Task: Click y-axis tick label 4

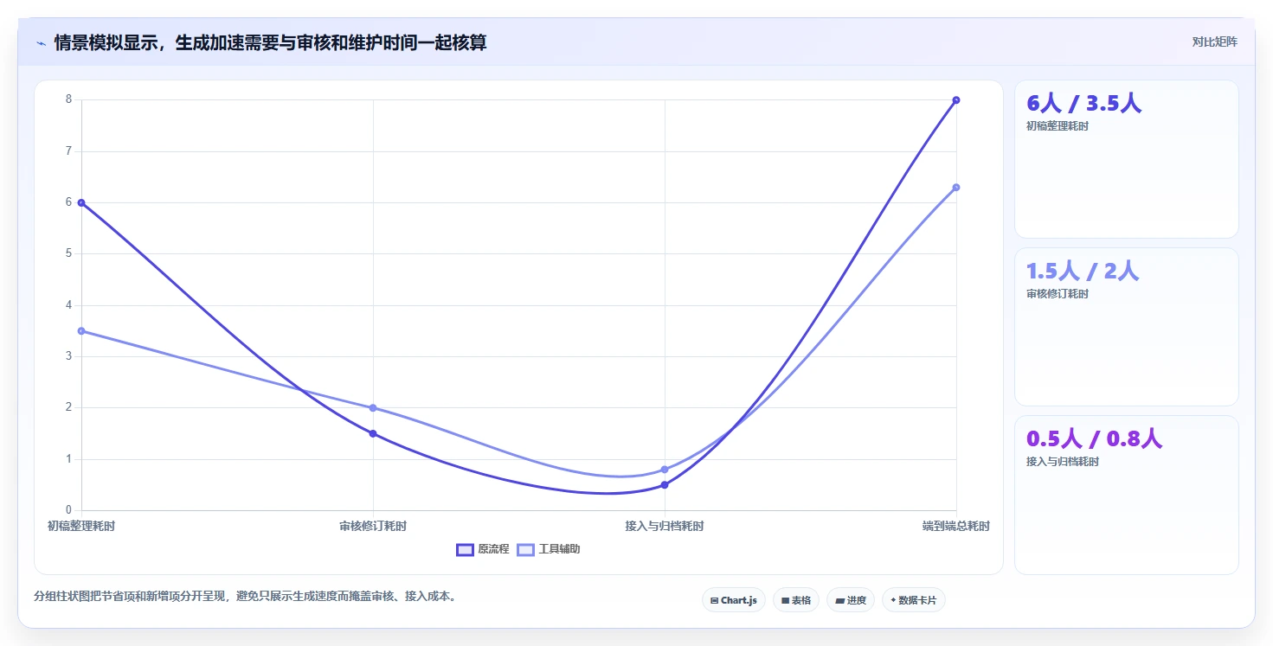Action: coord(68,305)
